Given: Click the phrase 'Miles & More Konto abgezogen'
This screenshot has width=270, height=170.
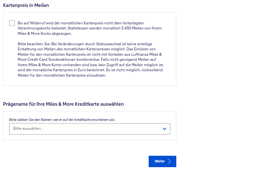Looking at the screenshot, I should pos(45,33).
